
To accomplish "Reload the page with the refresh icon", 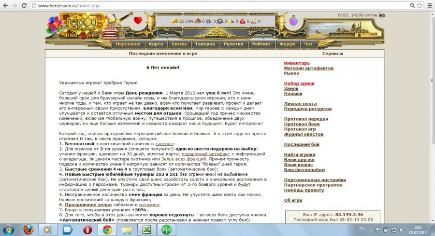I will [24, 5].
